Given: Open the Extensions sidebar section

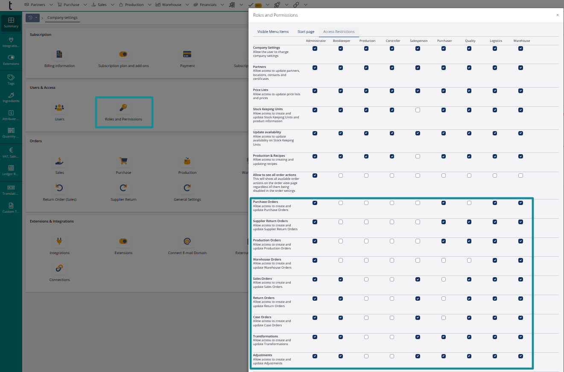Looking at the screenshot, I should point(11,60).
